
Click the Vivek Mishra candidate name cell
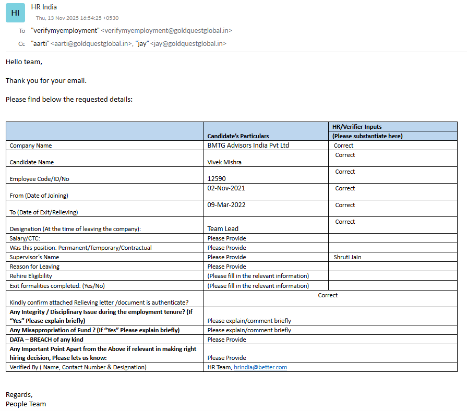click(x=224, y=162)
